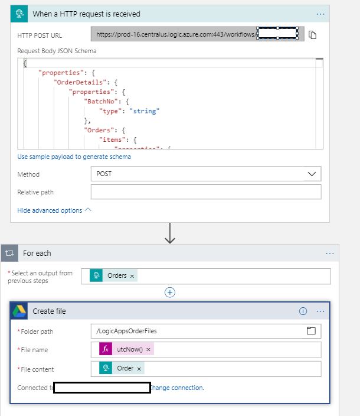Click the HTTP request trigger globe icon
The image size is (360, 416).
pyautogui.click(x=19, y=14)
